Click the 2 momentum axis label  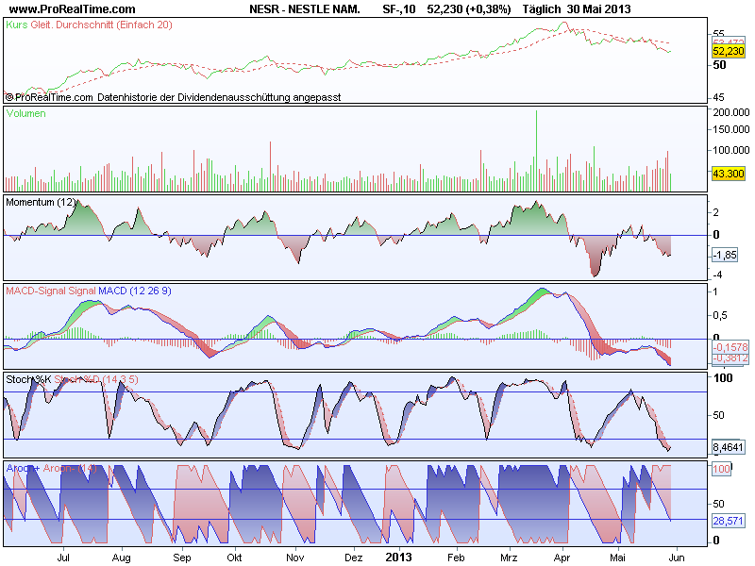tap(716, 212)
